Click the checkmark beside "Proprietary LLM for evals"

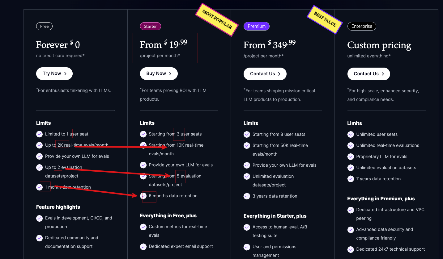point(351,157)
